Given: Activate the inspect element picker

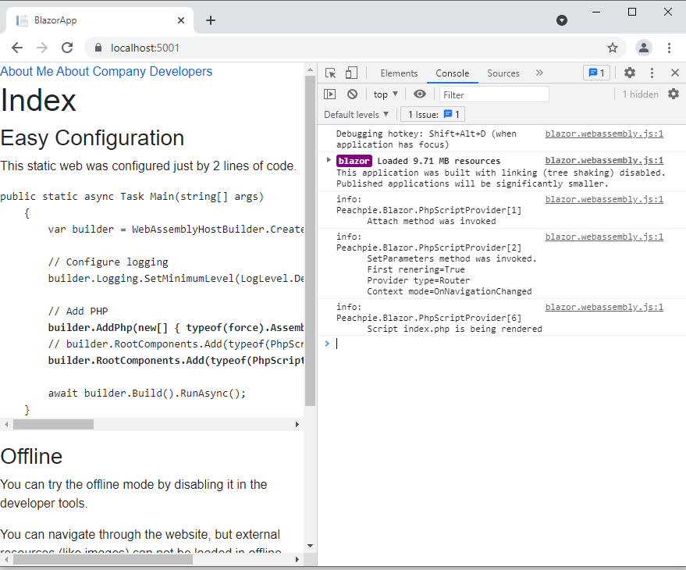Looking at the screenshot, I should click(331, 73).
